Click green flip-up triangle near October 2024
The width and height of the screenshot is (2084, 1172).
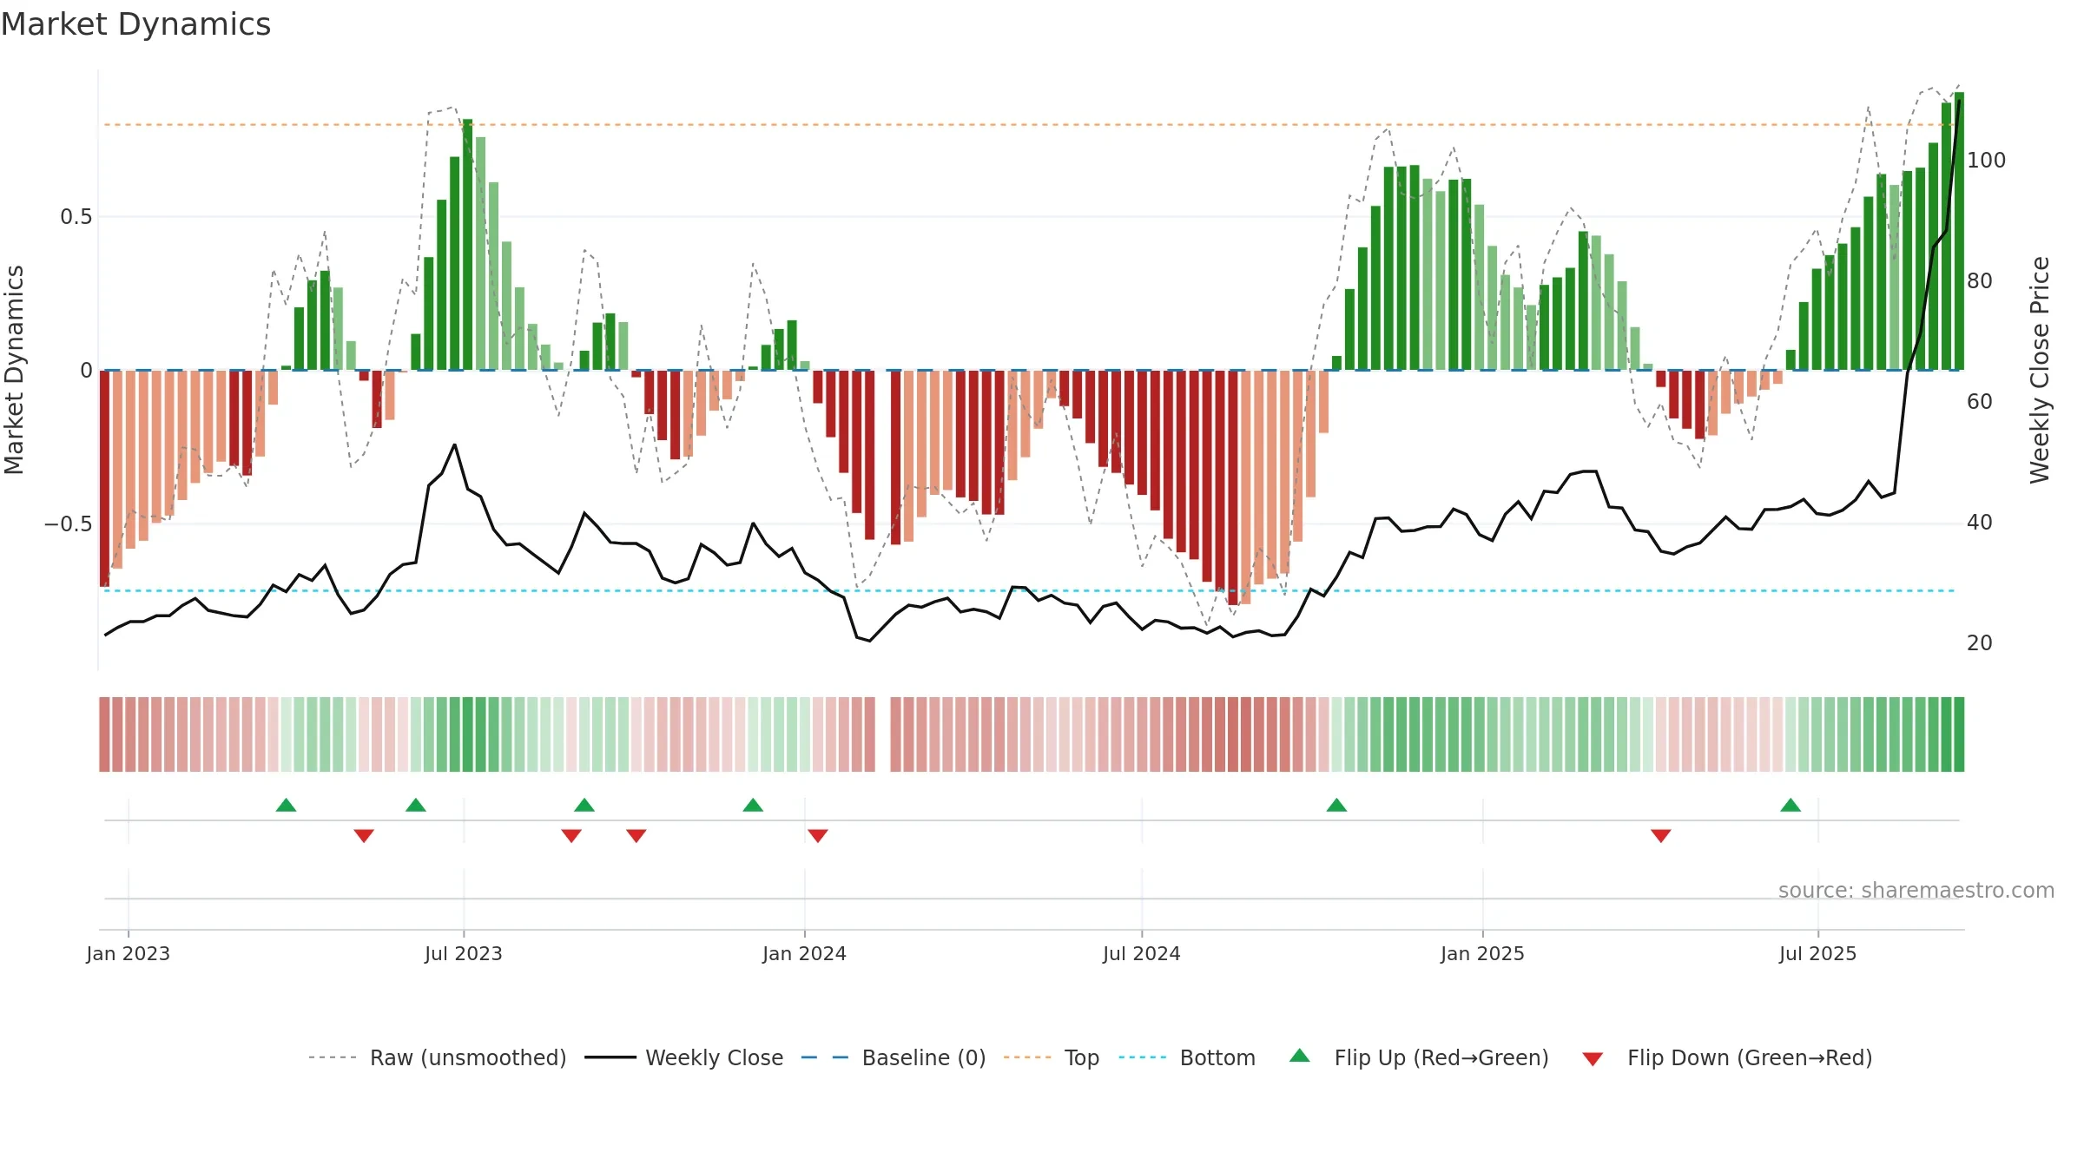click(x=1336, y=805)
